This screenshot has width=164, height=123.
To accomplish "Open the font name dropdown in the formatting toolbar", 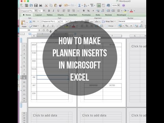I will point(36,11).
